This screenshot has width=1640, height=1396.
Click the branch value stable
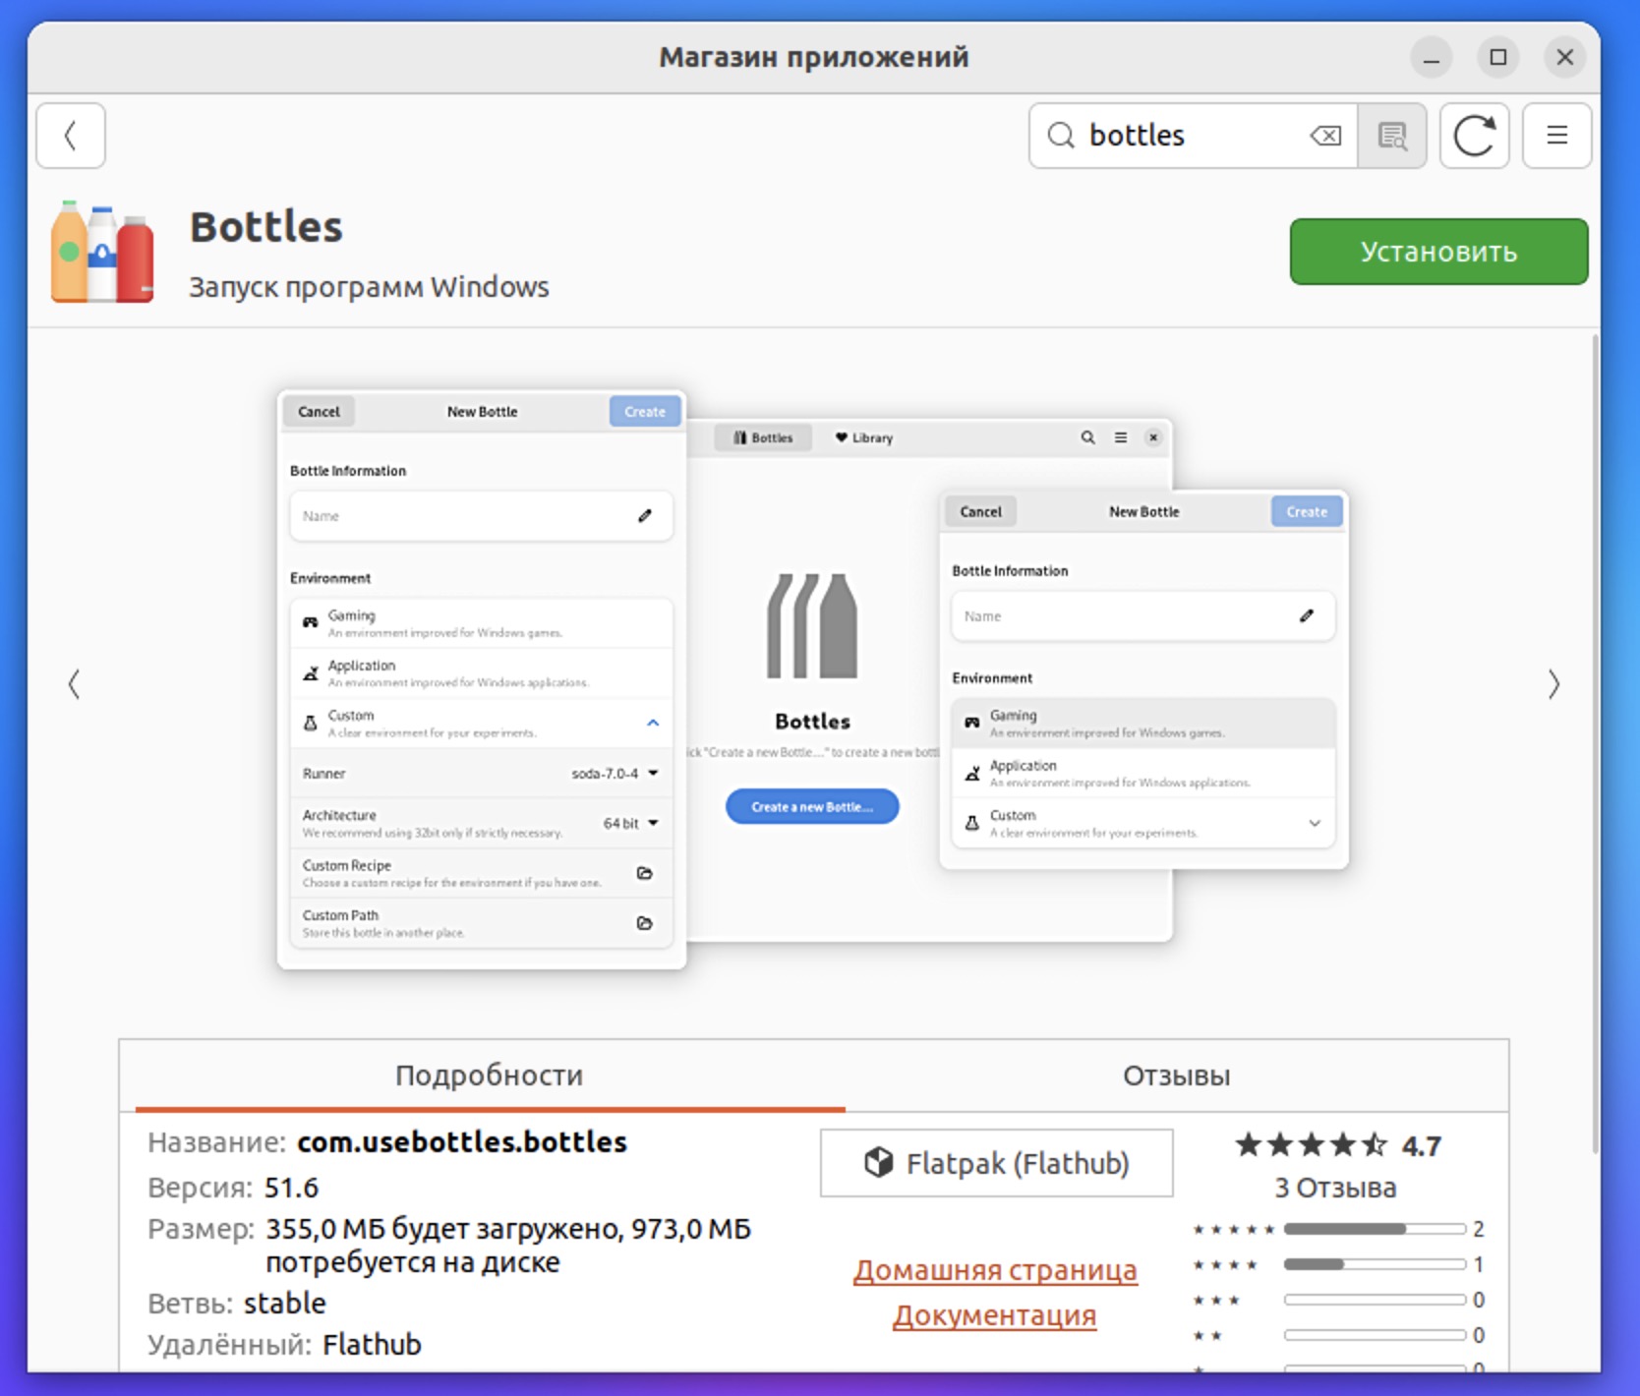(285, 1304)
